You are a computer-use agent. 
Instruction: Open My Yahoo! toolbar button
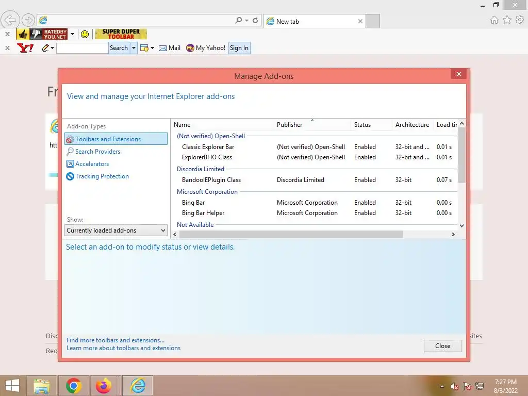[205, 48]
